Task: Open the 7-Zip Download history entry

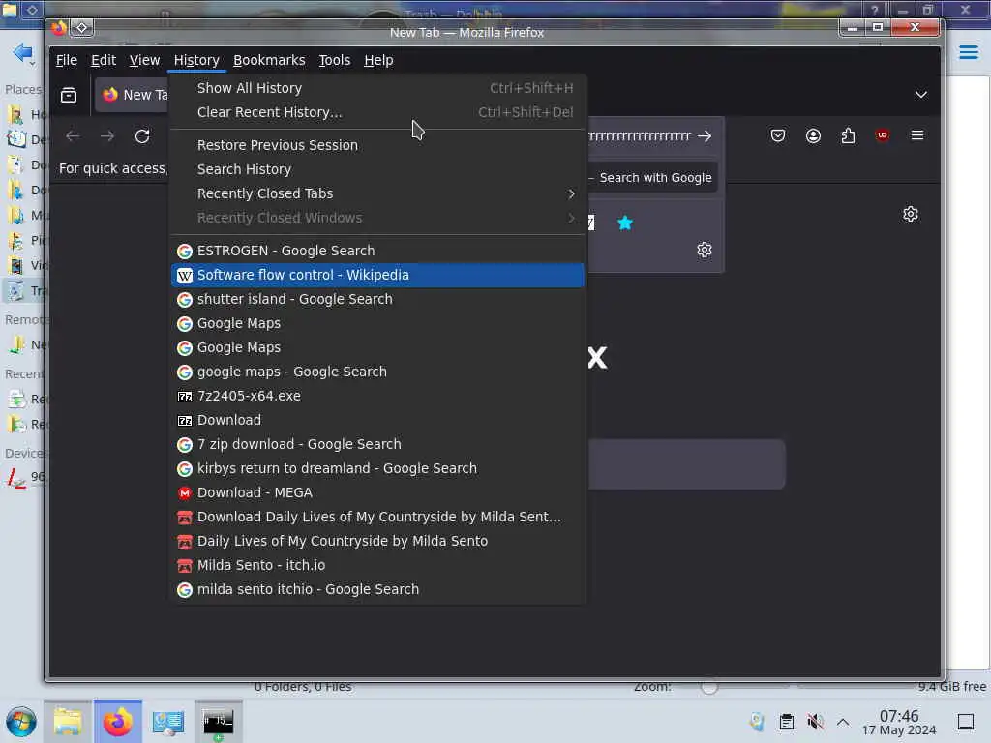Action: pos(378,420)
